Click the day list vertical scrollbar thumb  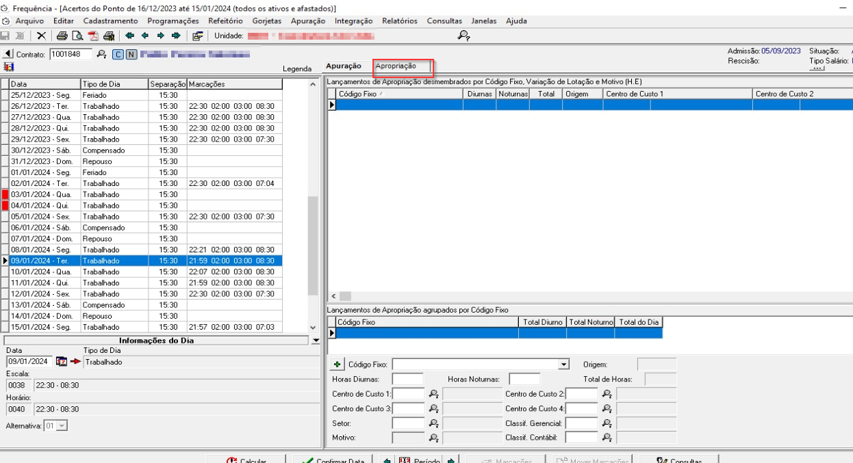click(313, 245)
